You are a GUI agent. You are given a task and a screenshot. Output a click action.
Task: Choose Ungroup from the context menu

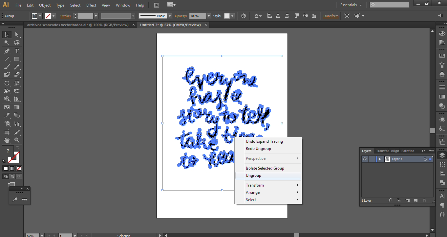tap(253, 175)
